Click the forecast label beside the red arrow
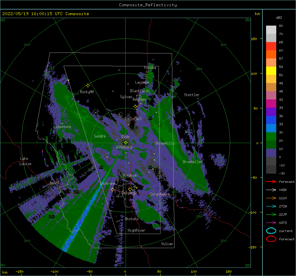 [x=287, y=181]
